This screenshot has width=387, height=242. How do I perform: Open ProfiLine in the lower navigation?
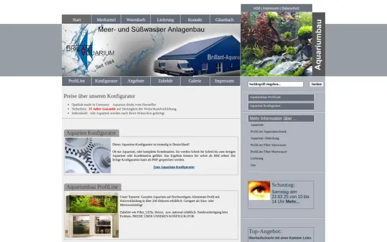pos(77,81)
